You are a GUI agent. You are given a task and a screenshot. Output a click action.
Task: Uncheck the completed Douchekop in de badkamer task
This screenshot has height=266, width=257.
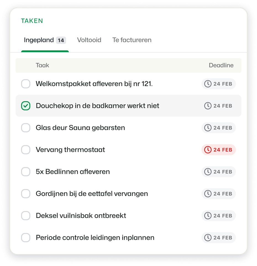[26, 106]
